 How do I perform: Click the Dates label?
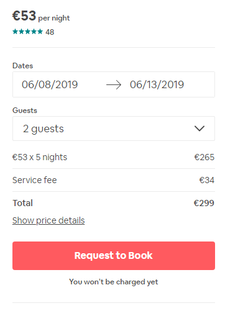[x=22, y=66]
